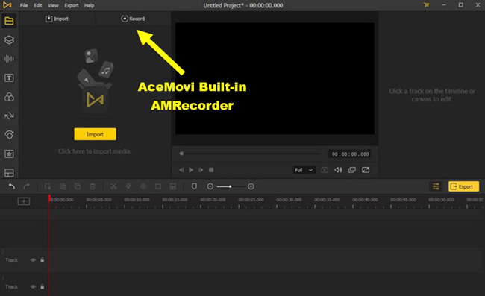
Task: Open the star Elements sidebar icon
Action: pyautogui.click(x=9, y=154)
